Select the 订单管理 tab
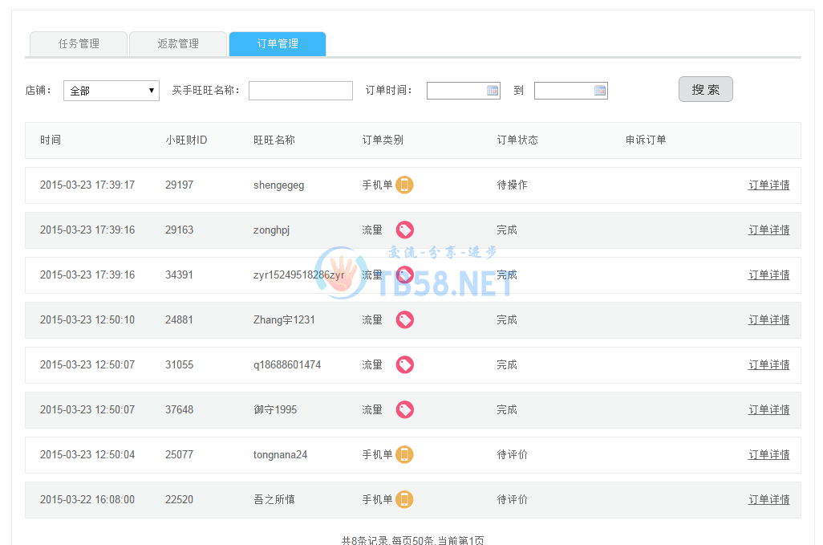 [278, 44]
